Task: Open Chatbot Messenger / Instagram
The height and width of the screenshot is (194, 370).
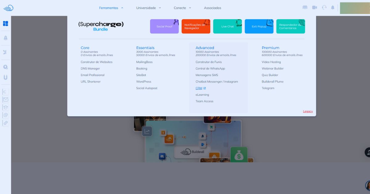Action: coord(217,82)
